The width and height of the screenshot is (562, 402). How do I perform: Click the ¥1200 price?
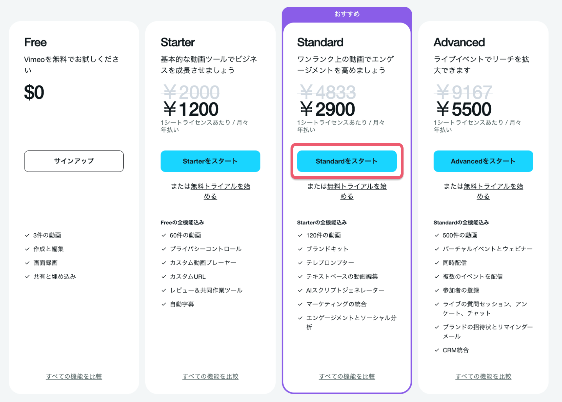point(191,109)
